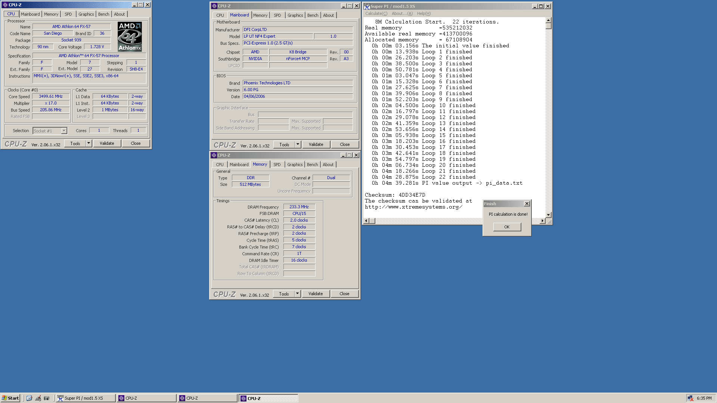
Task: Click the CPU-Z title icon in Mainboard window
Action: tap(214, 6)
